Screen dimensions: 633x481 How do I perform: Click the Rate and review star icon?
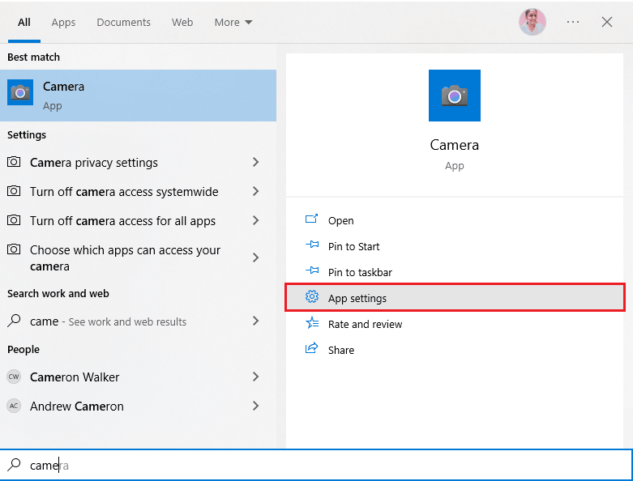pyautogui.click(x=311, y=324)
